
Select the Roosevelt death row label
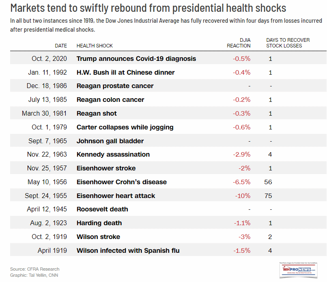pos(102,209)
